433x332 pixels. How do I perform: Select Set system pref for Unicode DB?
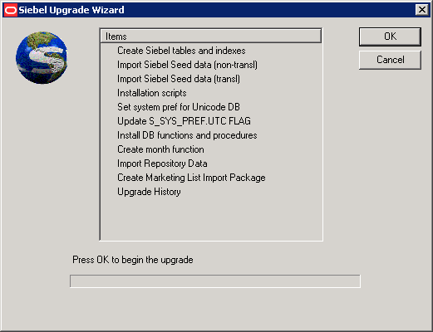tap(179, 107)
